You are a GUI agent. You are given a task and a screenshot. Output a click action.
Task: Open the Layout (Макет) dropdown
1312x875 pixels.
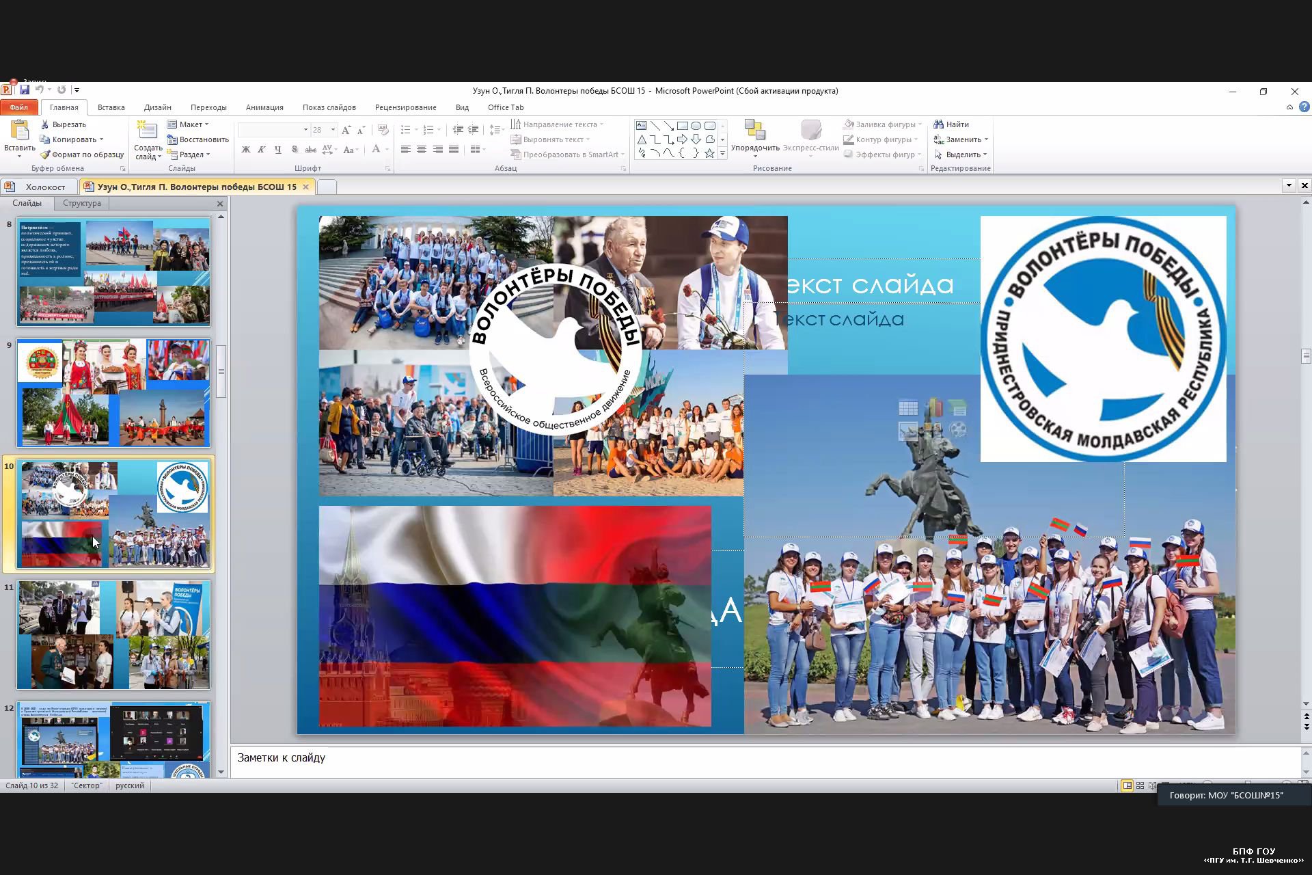point(189,124)
